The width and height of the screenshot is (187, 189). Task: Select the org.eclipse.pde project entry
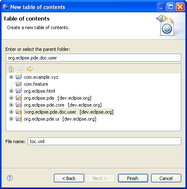(58, 98)
